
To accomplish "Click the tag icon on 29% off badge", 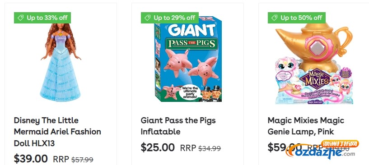I will coord(148,18).
